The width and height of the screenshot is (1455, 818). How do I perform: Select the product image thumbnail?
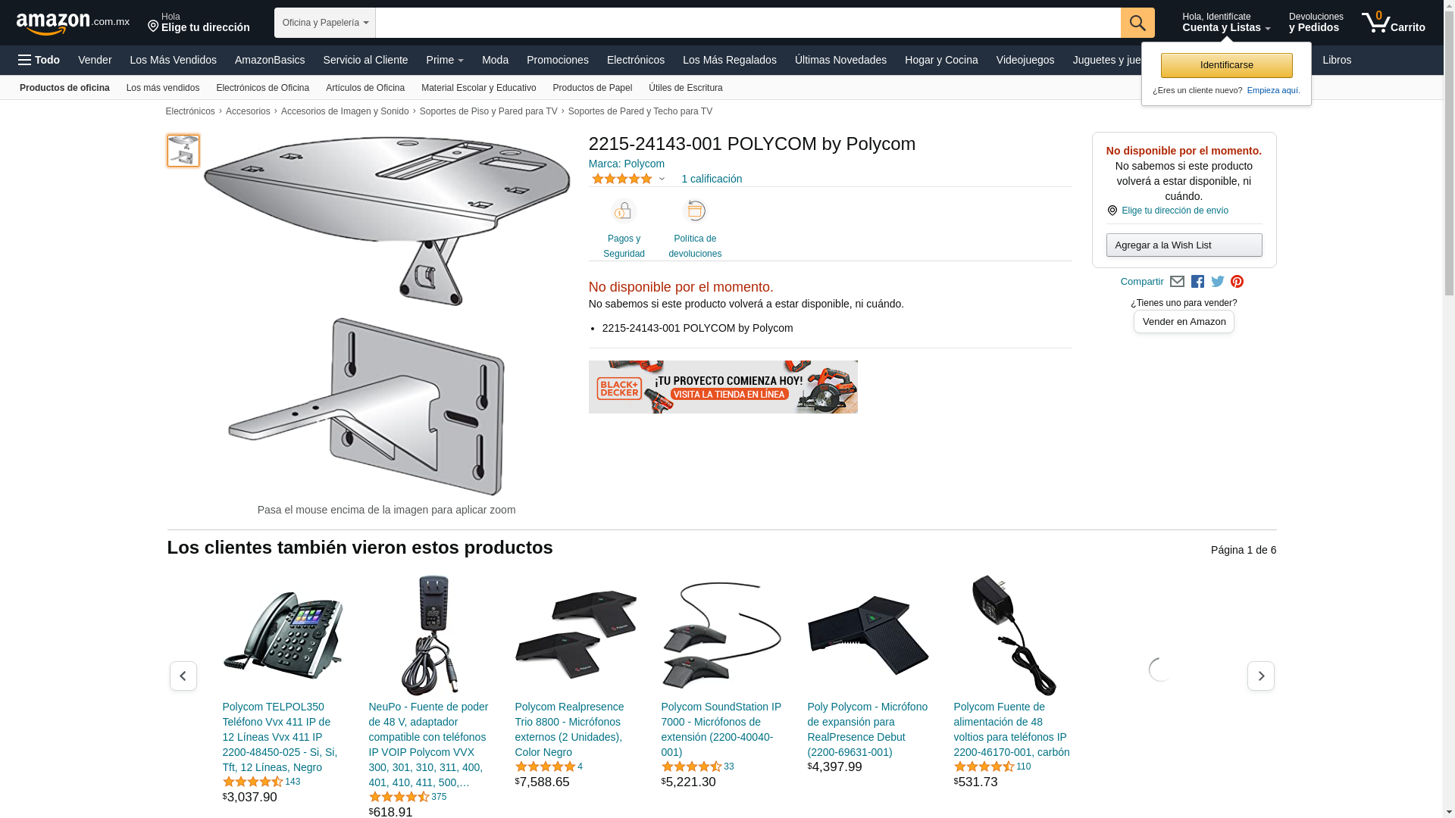[x=183, y=151]
